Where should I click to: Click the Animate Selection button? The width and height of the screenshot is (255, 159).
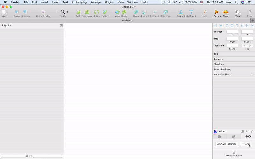pos(227,144)
